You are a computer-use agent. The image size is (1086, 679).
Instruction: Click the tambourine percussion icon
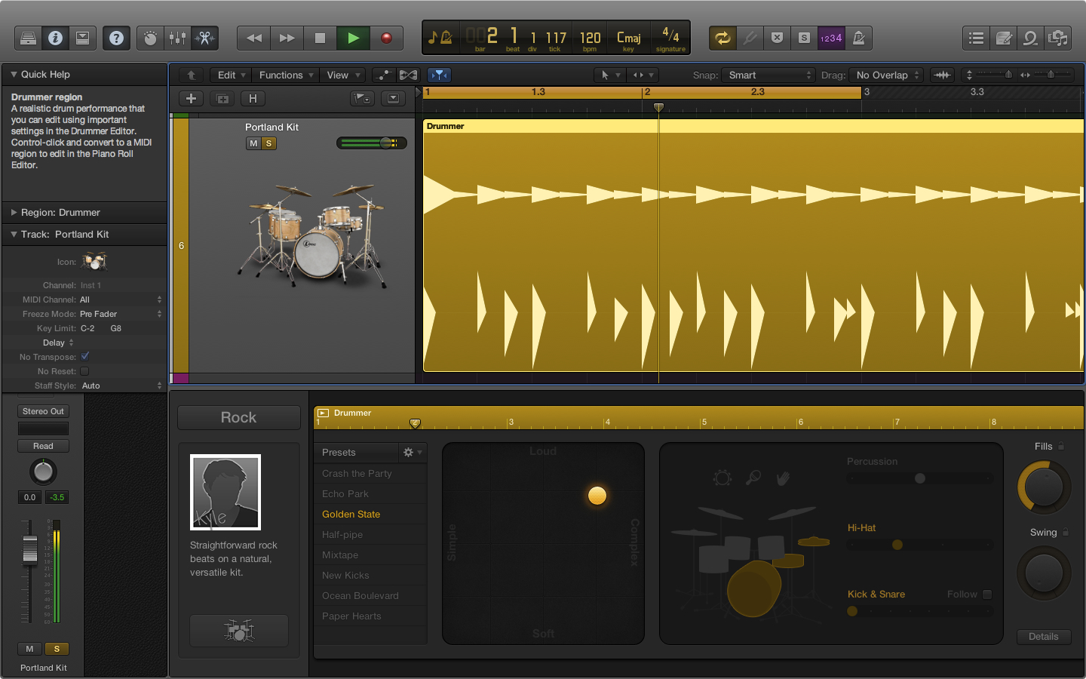coord(722,478)
